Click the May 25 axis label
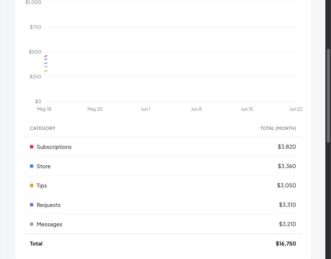 [x=95, y=109]
